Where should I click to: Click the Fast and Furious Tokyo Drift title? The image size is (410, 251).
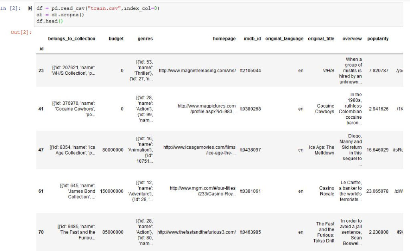(x=324, y=232)
